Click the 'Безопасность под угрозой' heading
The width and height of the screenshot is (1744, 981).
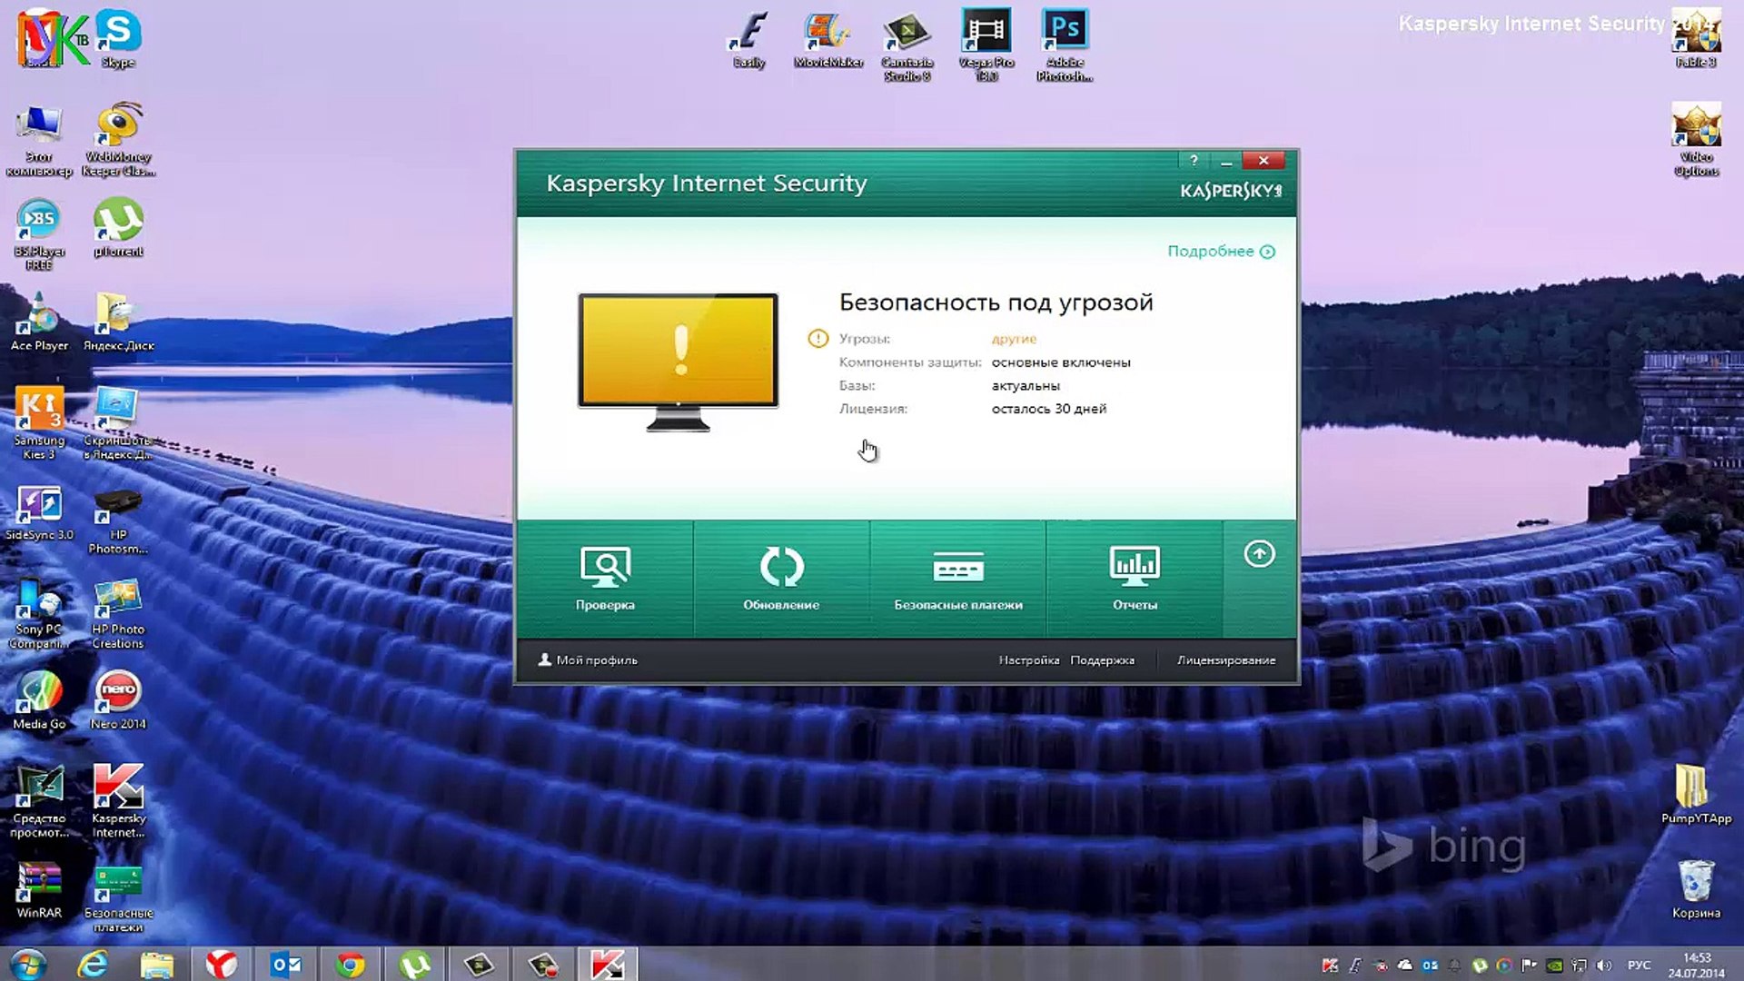click(x=996, y=302)
